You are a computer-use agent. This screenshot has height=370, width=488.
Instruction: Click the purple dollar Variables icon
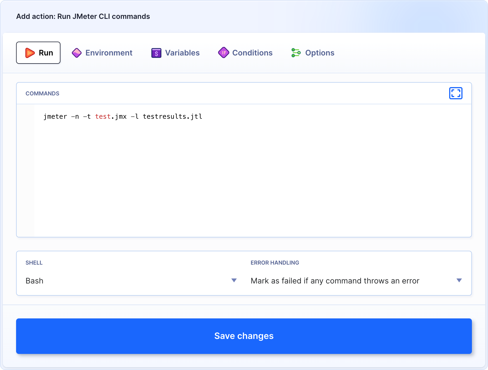(156, 53)
